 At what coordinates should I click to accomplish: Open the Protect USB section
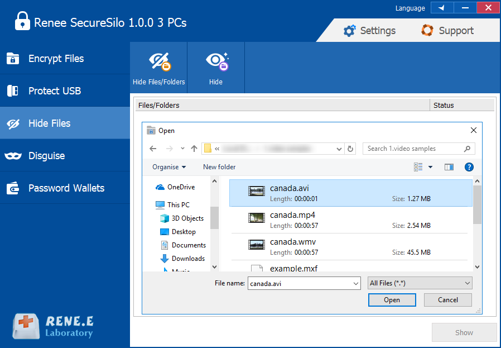(x=65, y=91)
